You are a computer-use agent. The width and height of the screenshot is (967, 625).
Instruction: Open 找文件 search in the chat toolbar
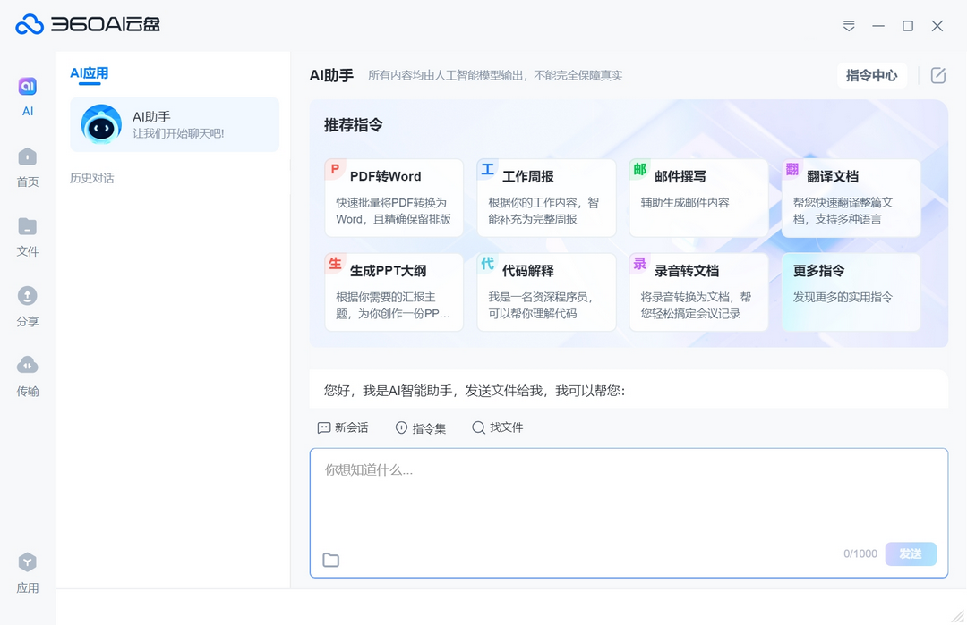[x=498, y=427]
